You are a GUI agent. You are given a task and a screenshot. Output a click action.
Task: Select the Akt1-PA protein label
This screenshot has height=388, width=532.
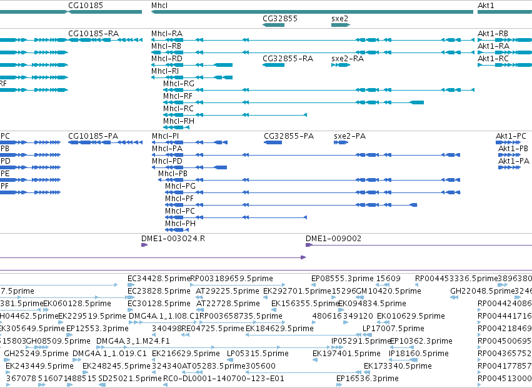[x=514, y=161]
